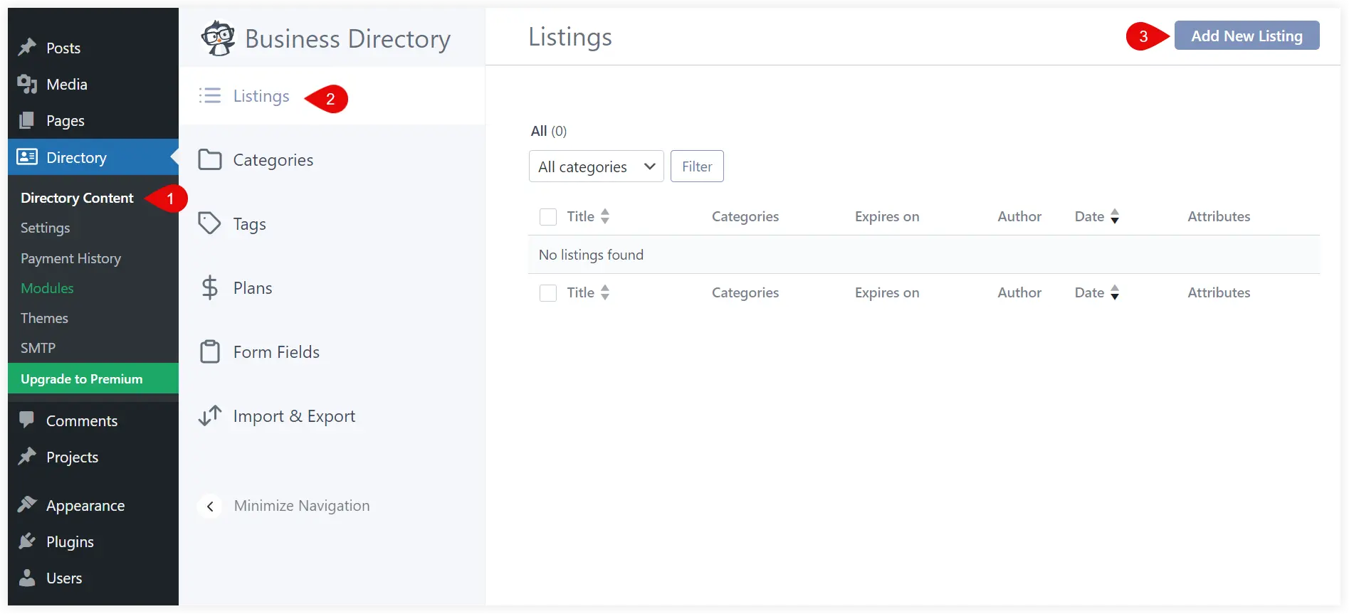
Task: Click Title column header link
Action: point(580,216)
